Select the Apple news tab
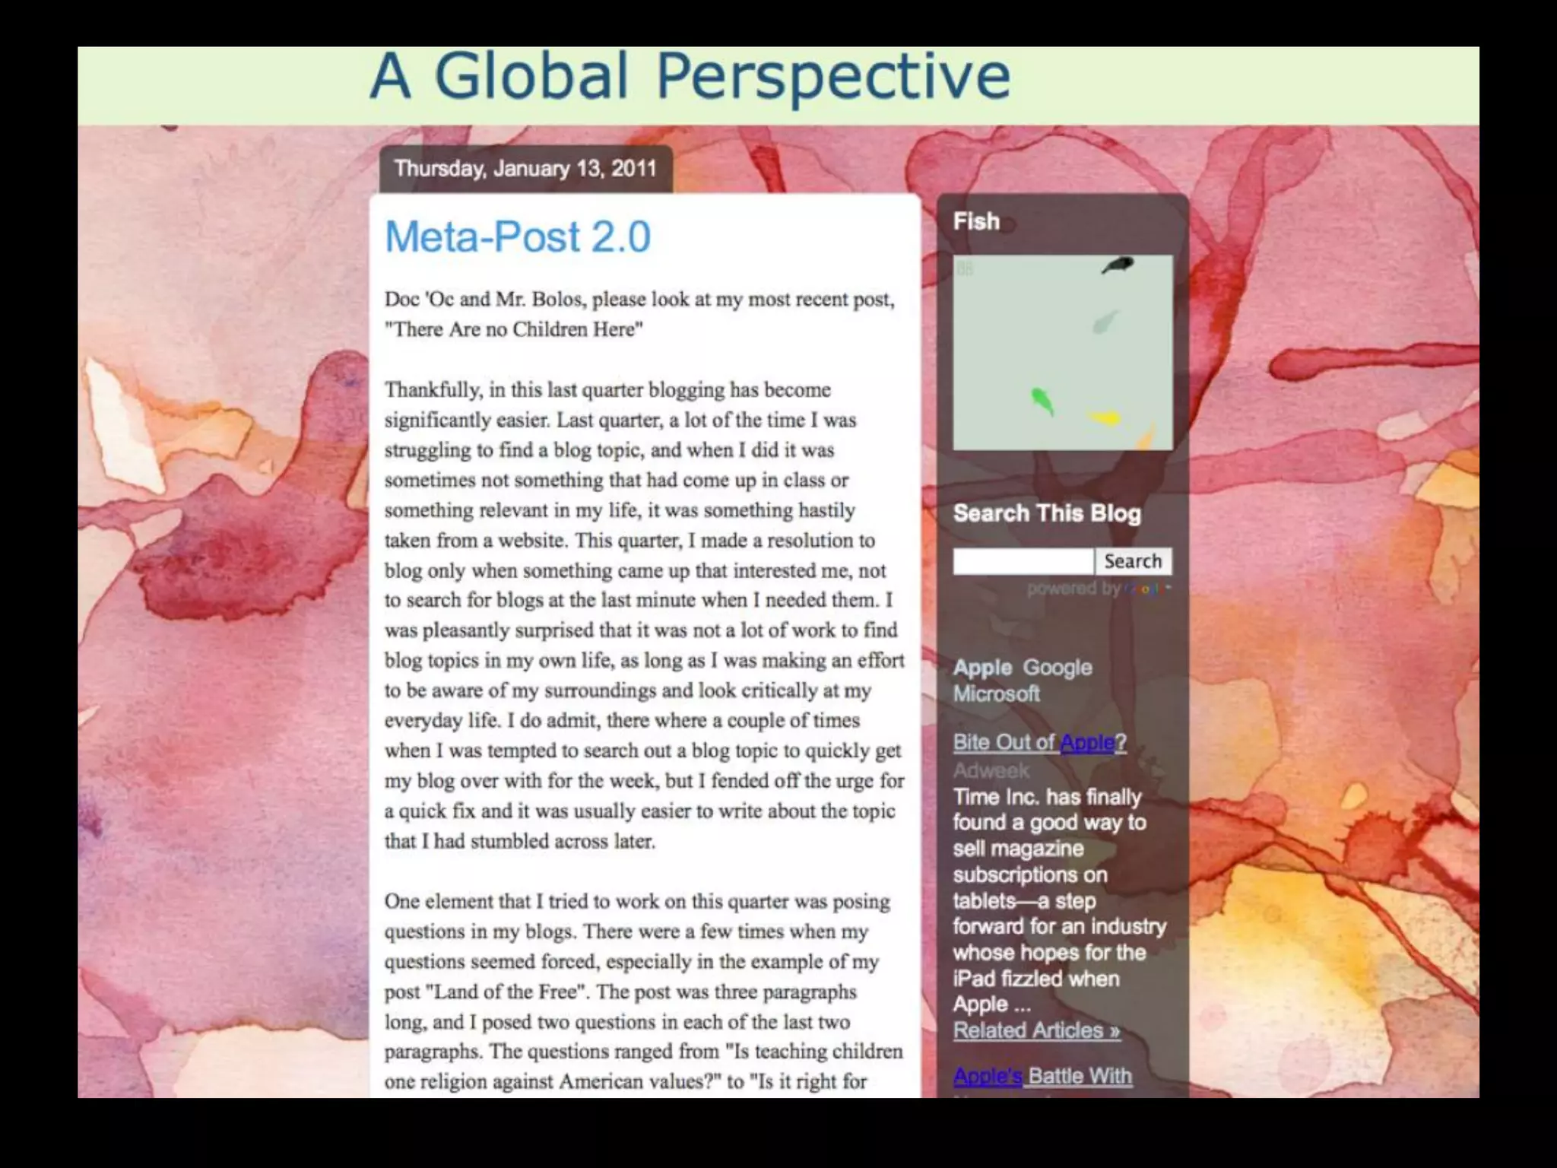This screenshot has width=1557, height=1168. pyautogui.click(x=982, y=668)
